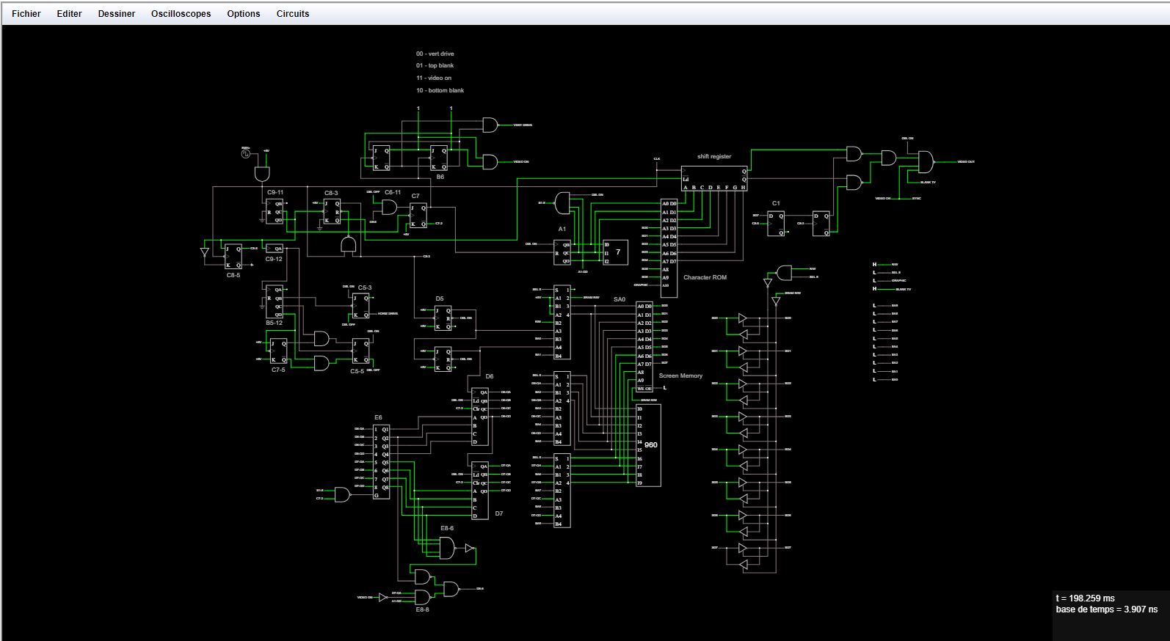Select the D6 counter chip
This screenshot has height=641, width=1170.
pyautogui.click(x=480, y=417)
